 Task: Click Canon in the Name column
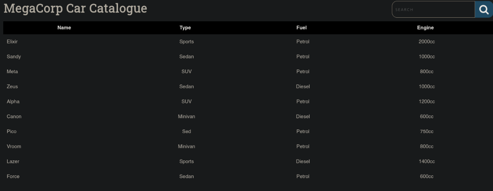pyautogui.click(x=14, y=117)
